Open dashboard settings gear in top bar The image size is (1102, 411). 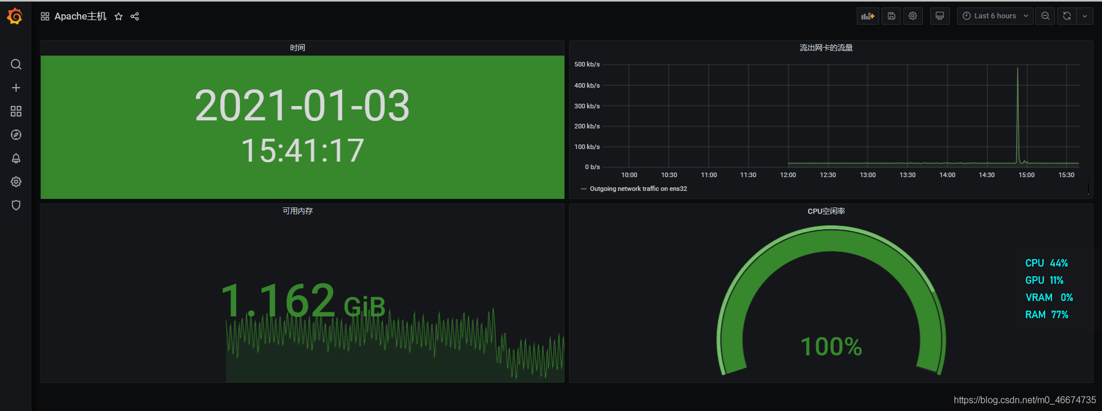click(x=912, y=16)
